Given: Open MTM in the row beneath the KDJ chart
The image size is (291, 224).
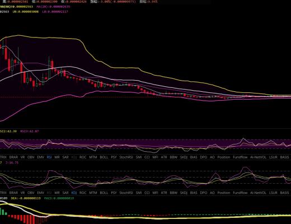Looking at the screenshot, I should click(93, 193).
